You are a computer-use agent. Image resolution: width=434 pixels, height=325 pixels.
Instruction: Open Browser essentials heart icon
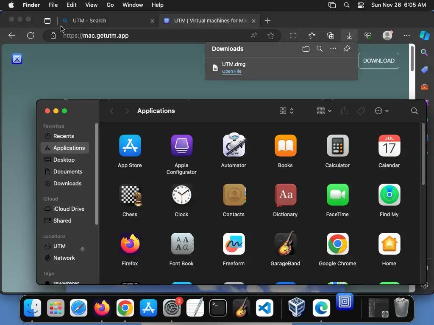(368, 36)
